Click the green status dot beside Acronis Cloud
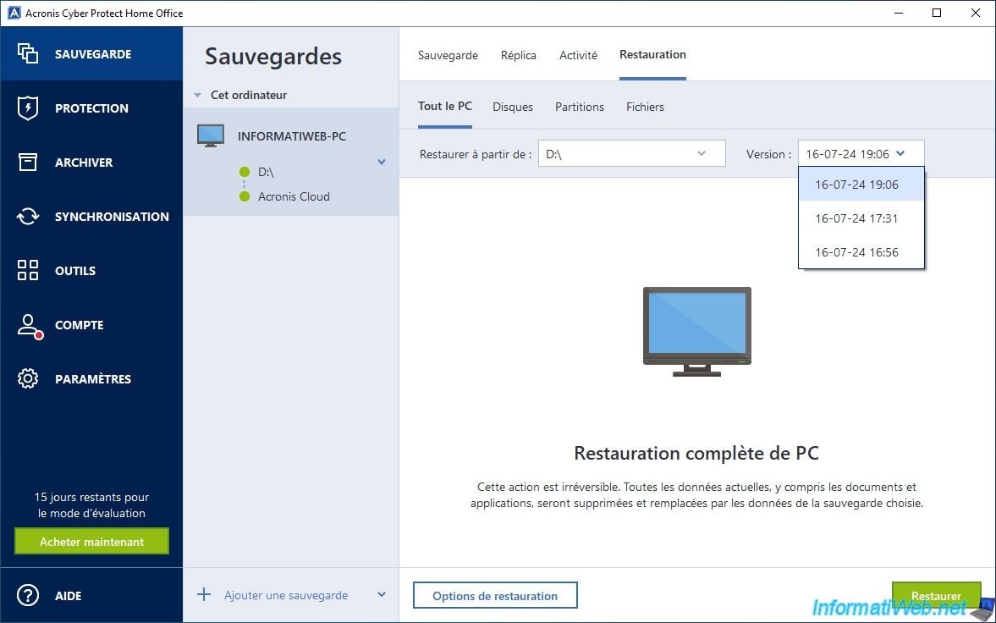The image size is (996, 623). click(245, 196)
